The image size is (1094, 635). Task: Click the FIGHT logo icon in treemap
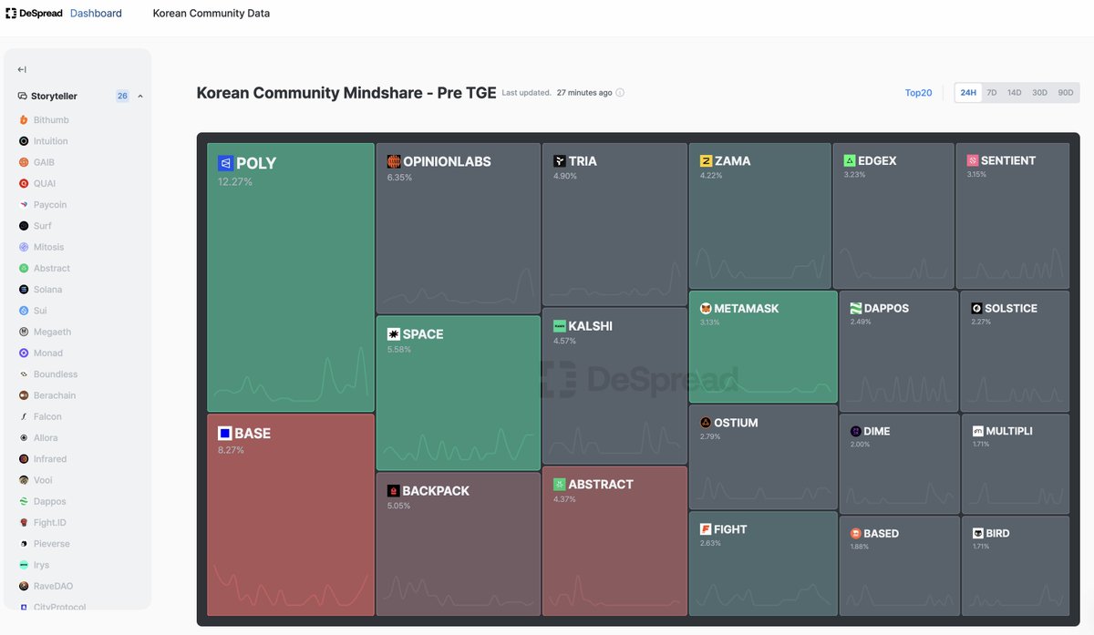click(x=706, y=529)
